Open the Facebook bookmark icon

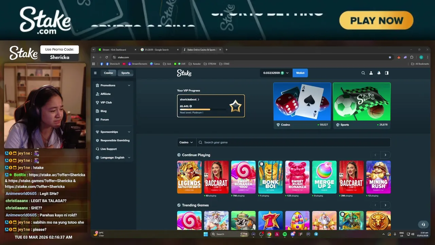pyautogui.click(x=102, y=64)
